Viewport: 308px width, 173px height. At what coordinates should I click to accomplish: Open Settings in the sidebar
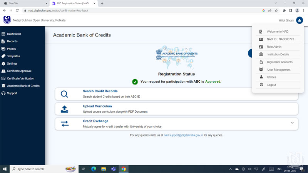click(x=12, y=63)
